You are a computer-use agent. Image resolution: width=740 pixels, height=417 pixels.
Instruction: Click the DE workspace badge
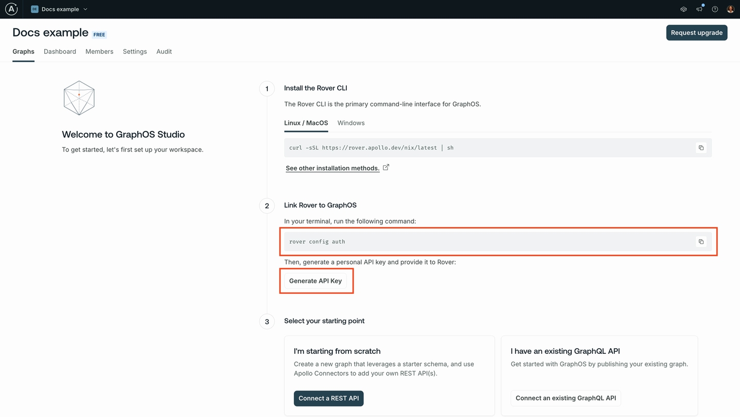[34, 9]
